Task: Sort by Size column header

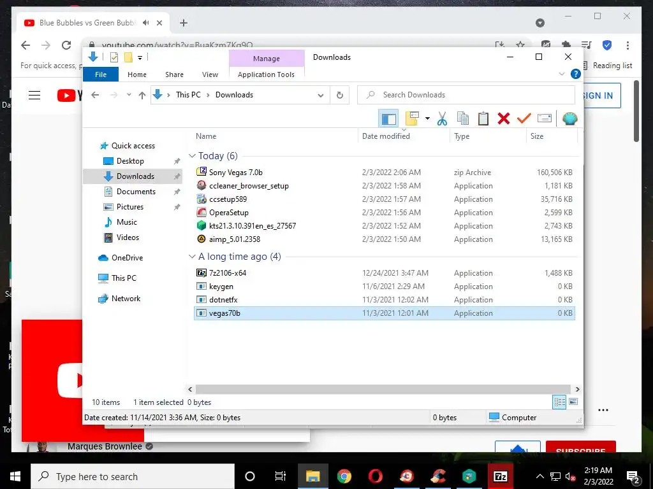Action: pyautogui.click(x=552, y=136)
